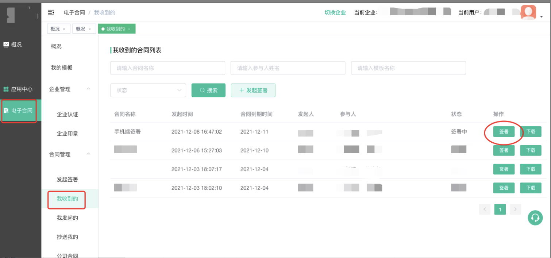
Task: Close the 我收到的 tab
Action: click(x=129, y=29)
